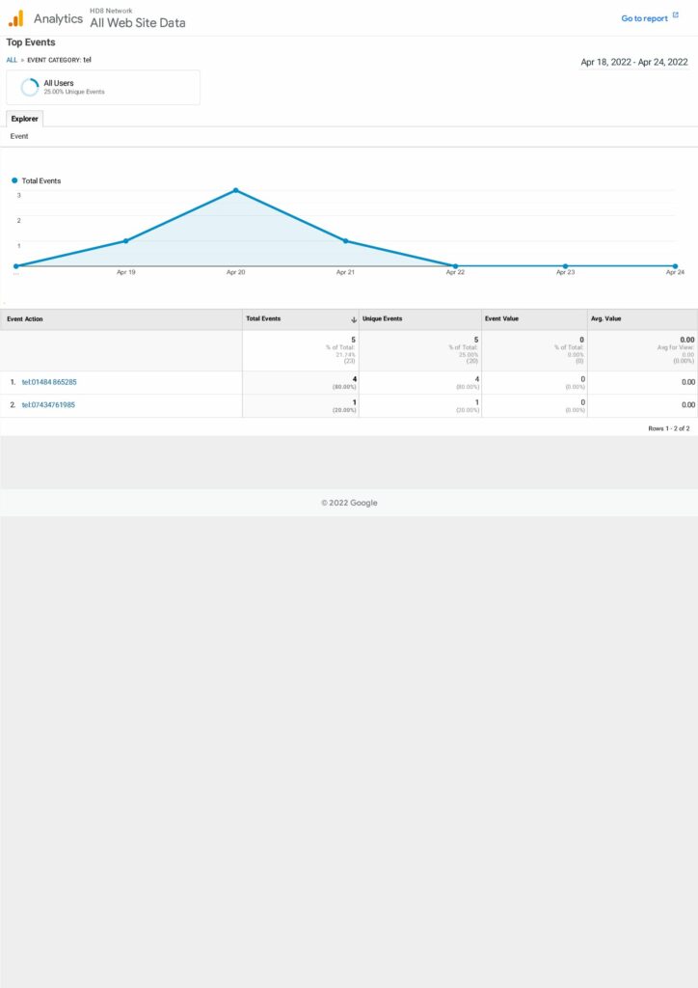Click the Apr 20 peak data point

(x=236, y=190)
